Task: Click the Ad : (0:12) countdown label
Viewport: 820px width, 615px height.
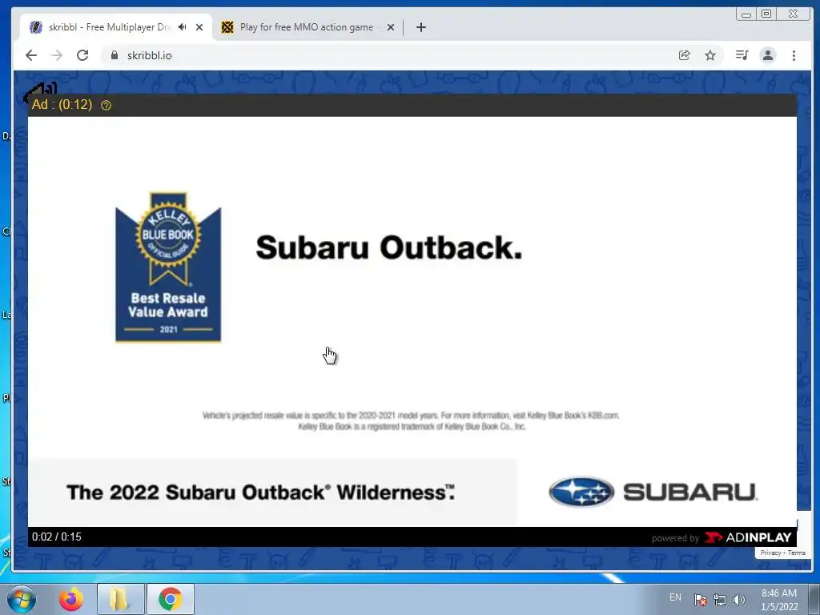Action: pyautogui.click(x=62, y=105)
